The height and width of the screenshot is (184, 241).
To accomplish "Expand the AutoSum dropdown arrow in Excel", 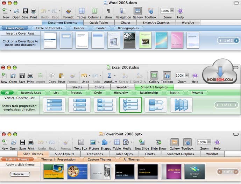I will 115,76.
